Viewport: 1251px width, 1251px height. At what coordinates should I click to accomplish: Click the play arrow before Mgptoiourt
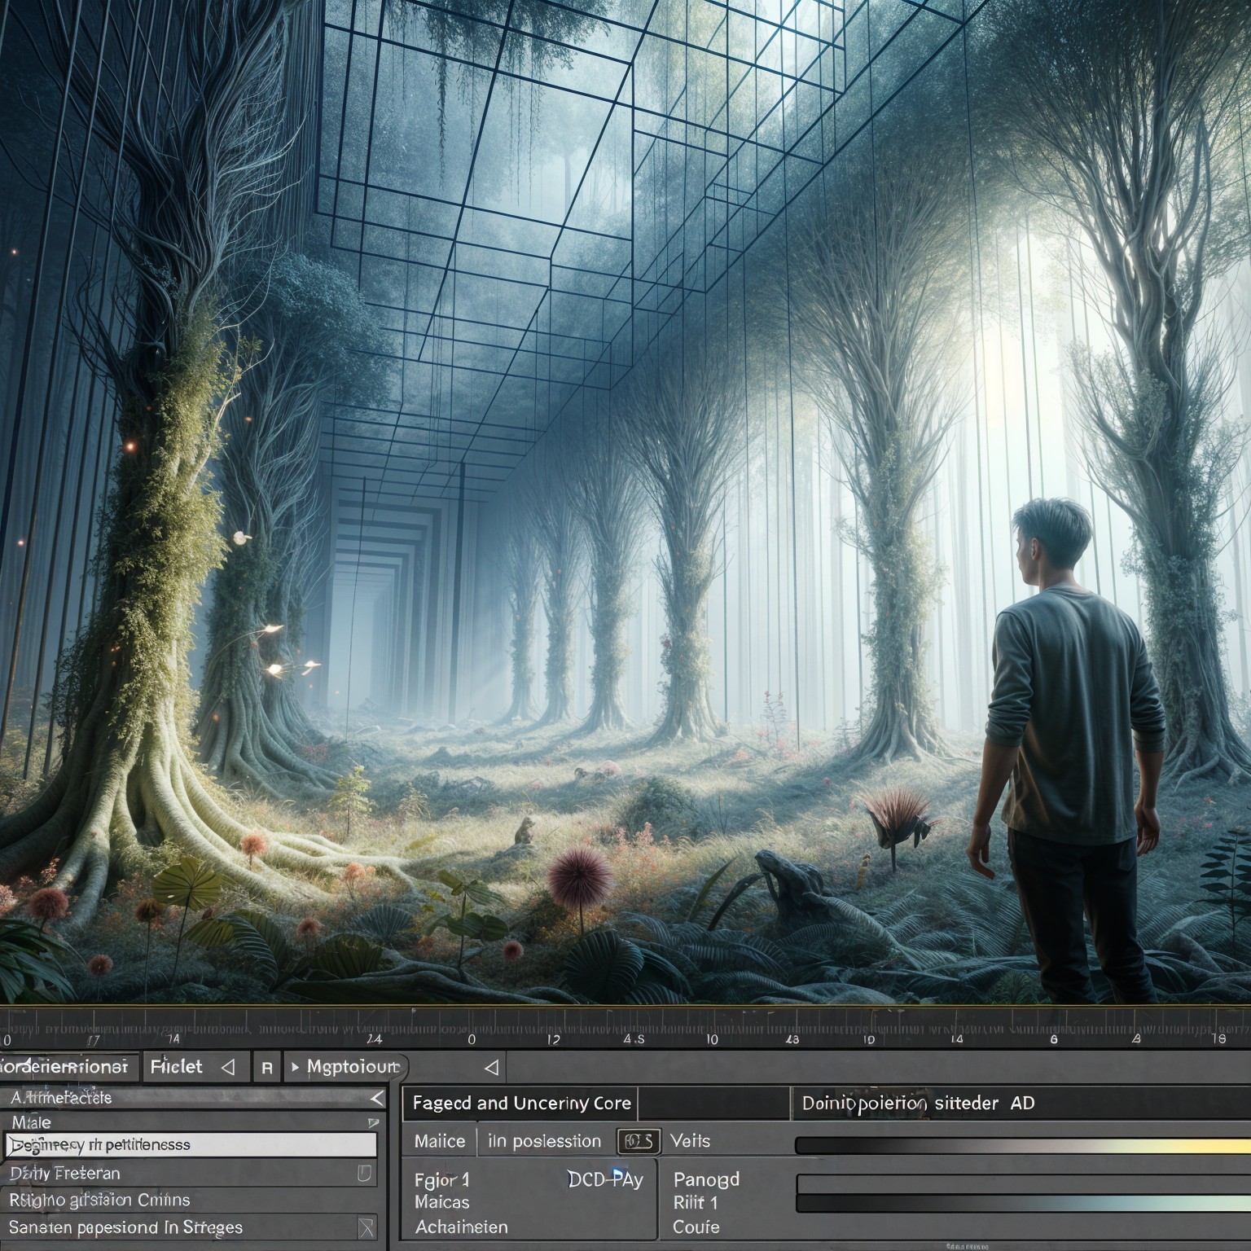[x=293, y=1067]
